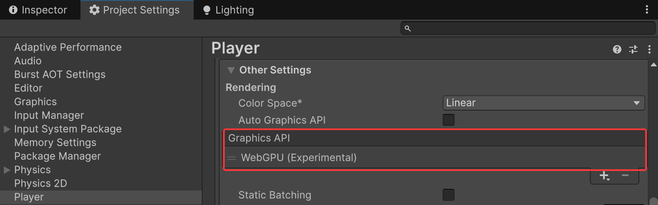Toggle the Static Batching checkbox
Screen dimensions: 658x205
pos(449,195)
